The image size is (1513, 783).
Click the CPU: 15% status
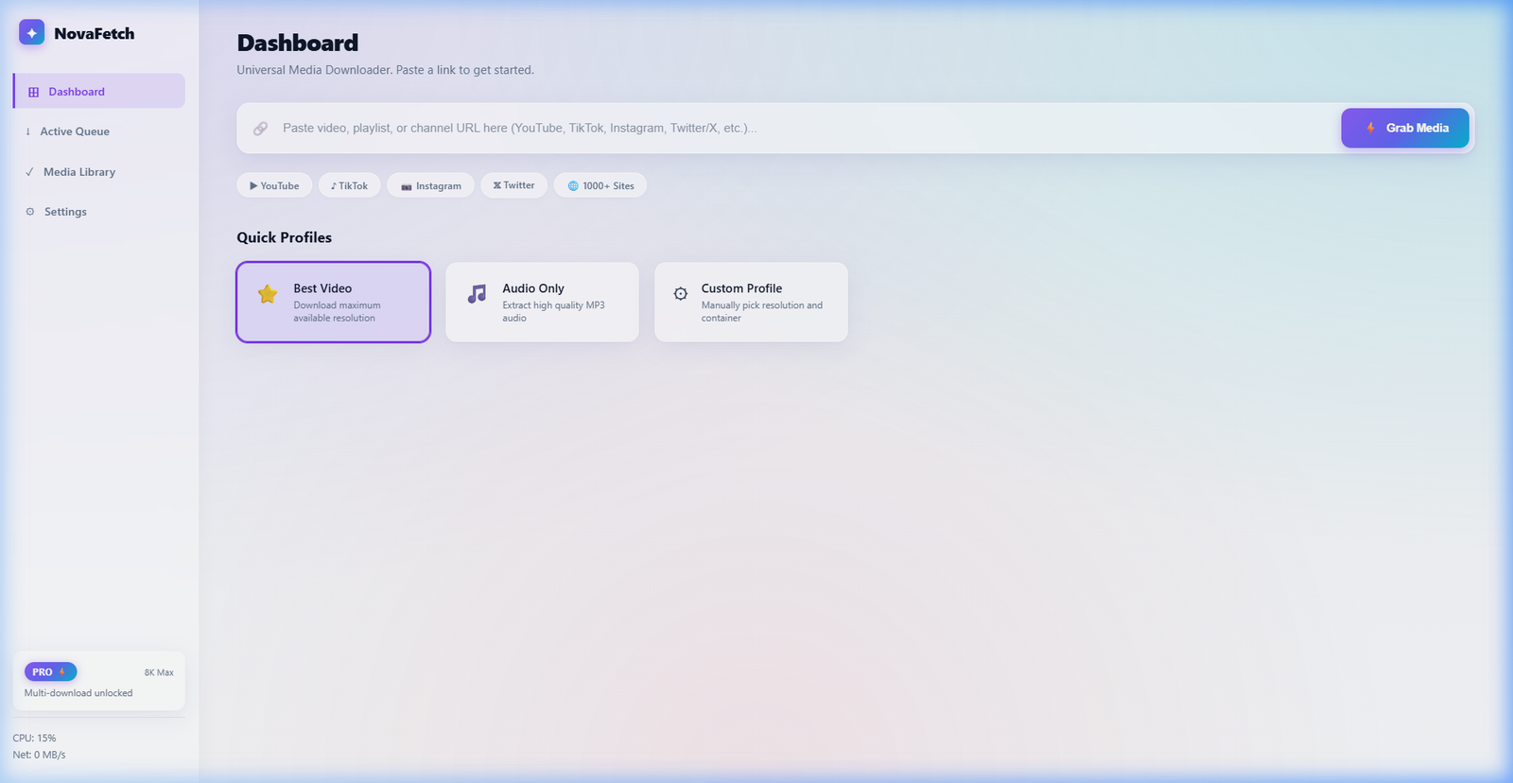(34, 738)
